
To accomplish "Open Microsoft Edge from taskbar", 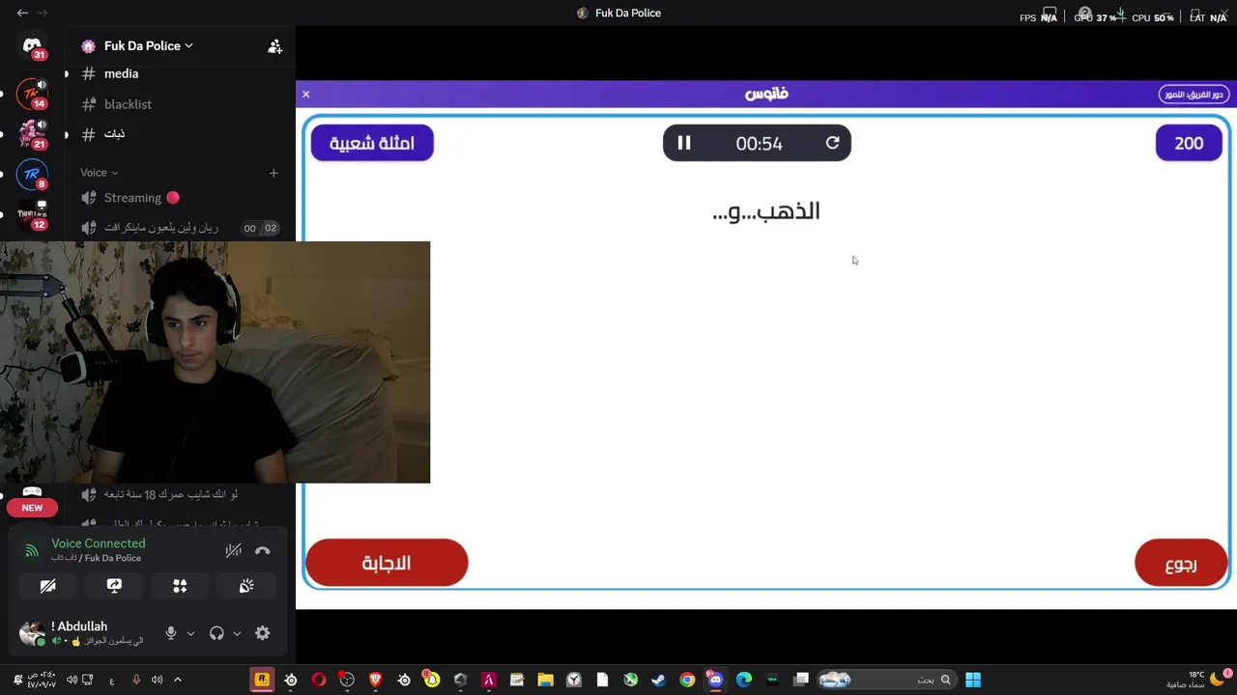I will [x=744, y=680].
